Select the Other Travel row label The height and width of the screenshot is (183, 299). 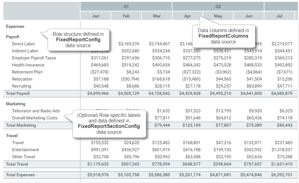pyautogui.click(x=24, y=157)
